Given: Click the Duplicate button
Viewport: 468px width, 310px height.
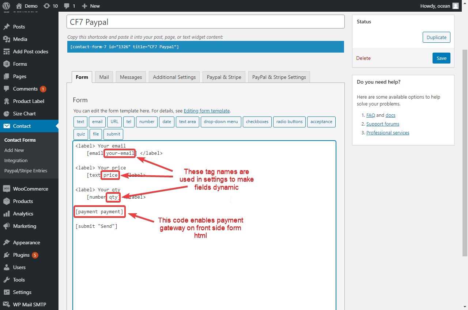Looking at the screenshot, I should click(437, 37).
